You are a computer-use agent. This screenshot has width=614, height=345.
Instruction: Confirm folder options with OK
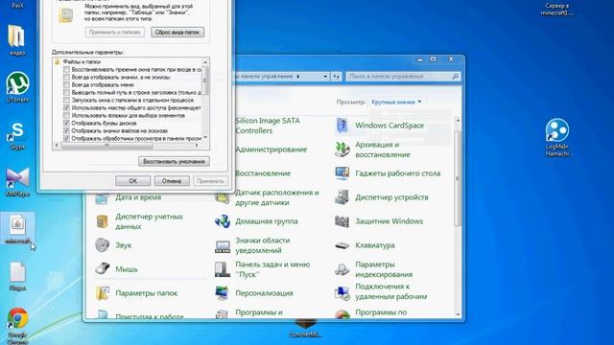pyautogui.click(x=132, y=181)
